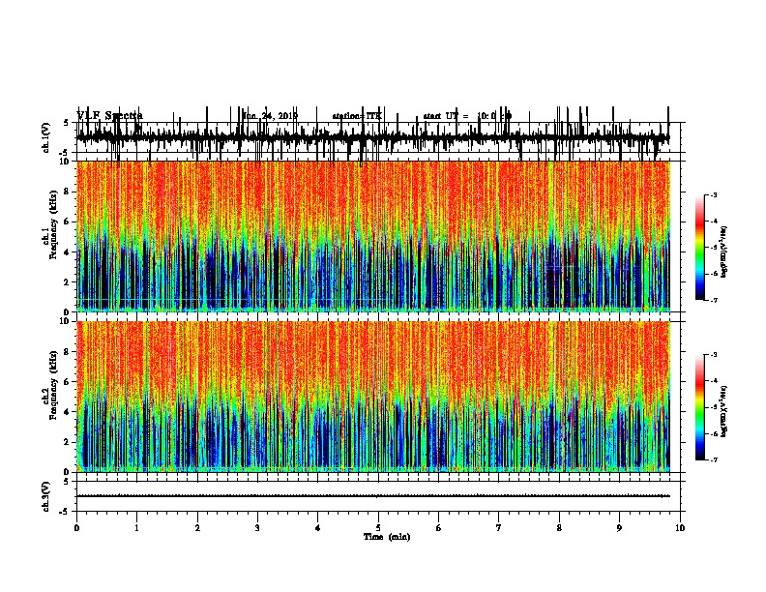The width and height of the screenshot is (766, 592).
Task: Click time axis tick label "10" at the axis end
Action: [x=680, y=528]
